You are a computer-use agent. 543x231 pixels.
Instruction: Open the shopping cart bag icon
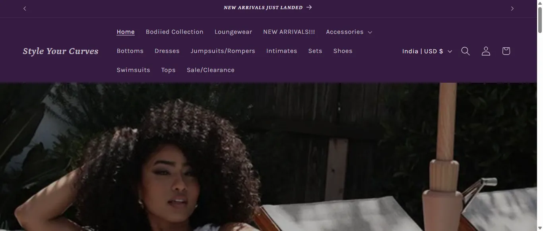506,51
